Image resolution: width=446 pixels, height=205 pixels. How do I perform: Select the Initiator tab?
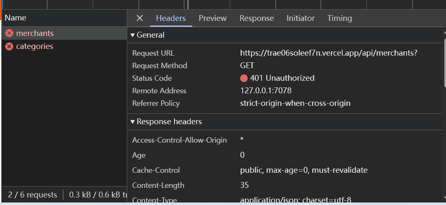300,18
